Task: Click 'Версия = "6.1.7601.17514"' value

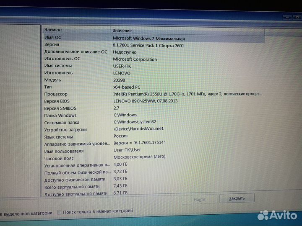Action: tap(139, 143)
